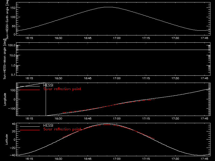
Task: Click the Latitude axis label
Action: tap(6, 140)
